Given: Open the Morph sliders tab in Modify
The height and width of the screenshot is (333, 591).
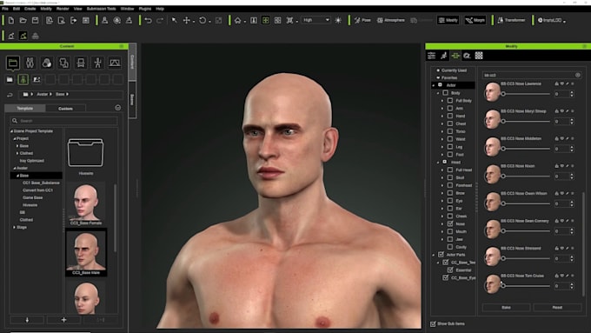Looking at the screenshot, I should click(455, 56).
